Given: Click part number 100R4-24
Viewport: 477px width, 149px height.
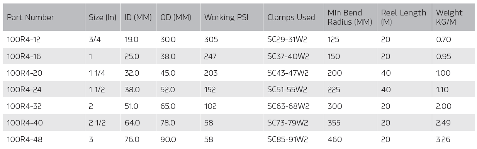Looking at the screenshot, I should point(24,90).
